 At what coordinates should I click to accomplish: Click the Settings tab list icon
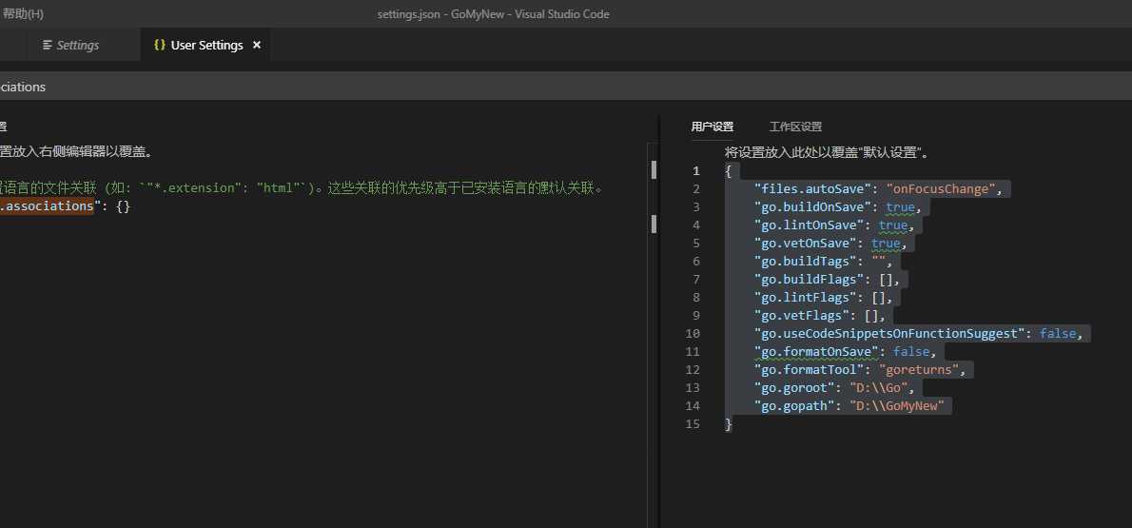(x=48, y=45)
